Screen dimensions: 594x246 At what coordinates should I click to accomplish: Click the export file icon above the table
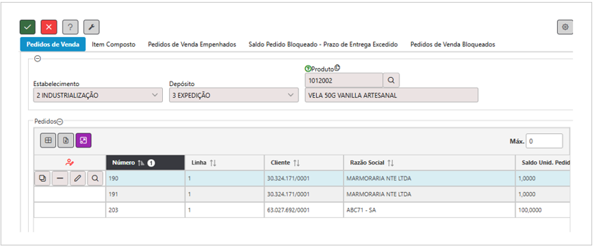(66, 141)
